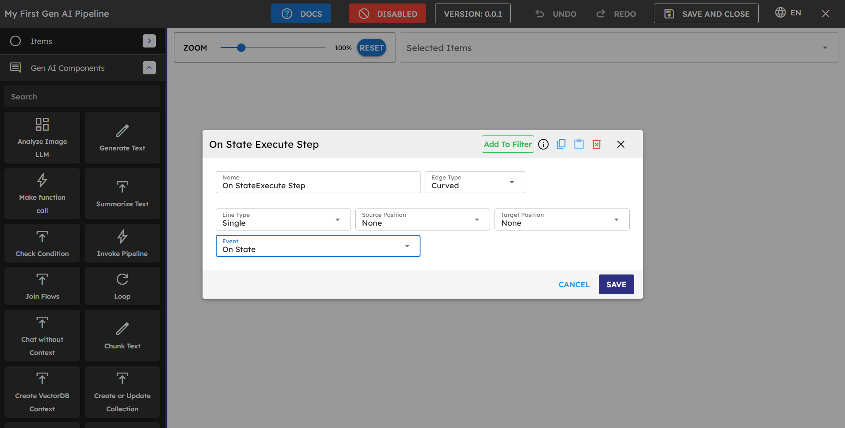845x428 pixels.
Task: Click the Add To Filter button
Action: (x=508, y=144)
